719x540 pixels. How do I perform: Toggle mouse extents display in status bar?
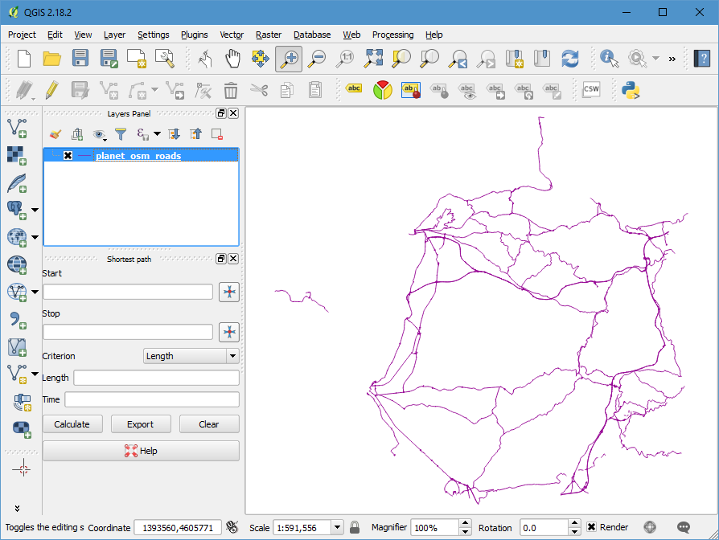pos(232,528)
